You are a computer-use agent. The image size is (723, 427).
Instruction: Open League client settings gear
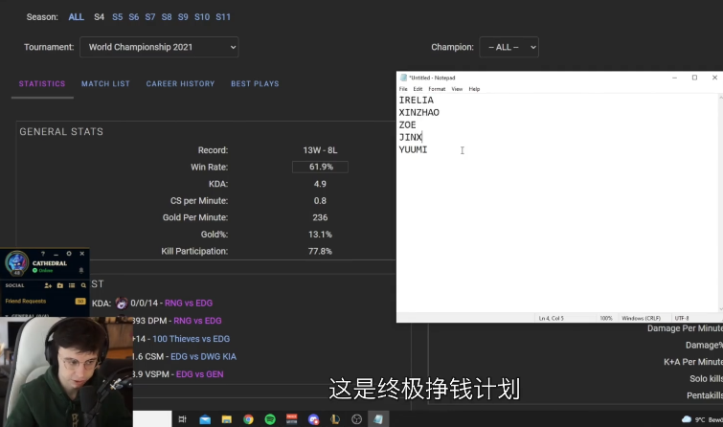click(x=69, y=254)
